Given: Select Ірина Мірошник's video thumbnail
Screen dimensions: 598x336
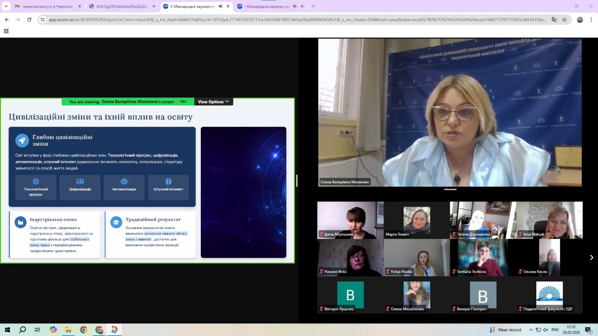Looking at the screenshot, I should [350, 220].
